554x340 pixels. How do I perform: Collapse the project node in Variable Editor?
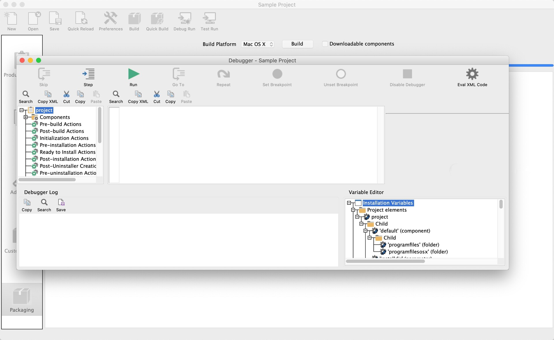click(x=357, y=217)
